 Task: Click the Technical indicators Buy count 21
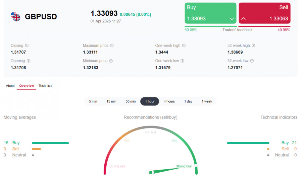tap(294, 143)
